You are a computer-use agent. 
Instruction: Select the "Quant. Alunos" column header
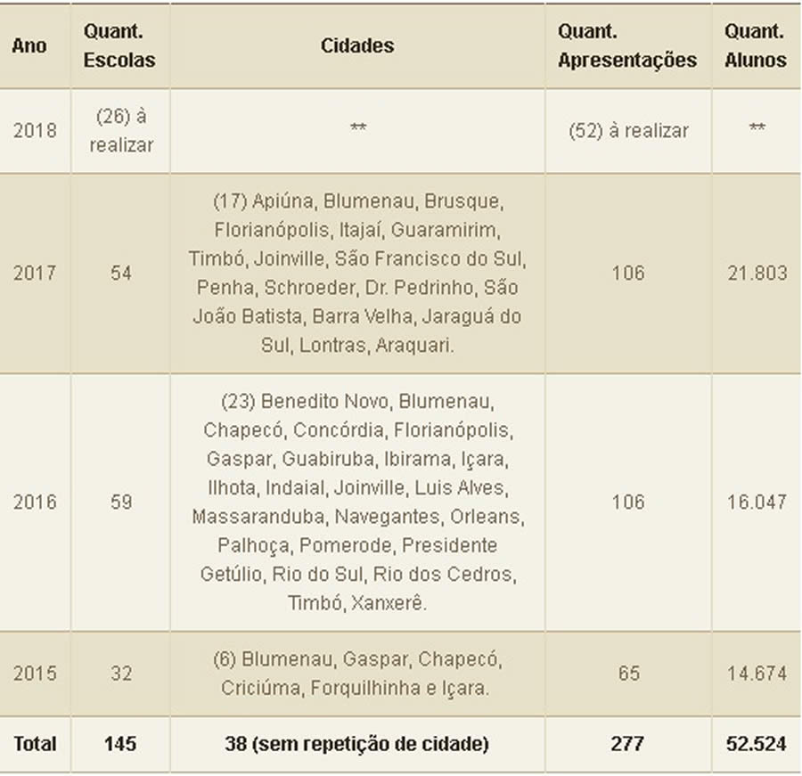click(x=756, y=45)
